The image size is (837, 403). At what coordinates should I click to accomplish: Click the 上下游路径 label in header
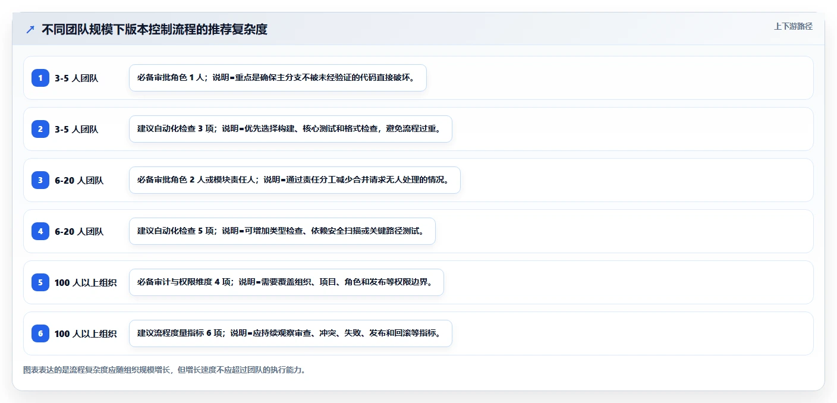click(x=793, y=26)
